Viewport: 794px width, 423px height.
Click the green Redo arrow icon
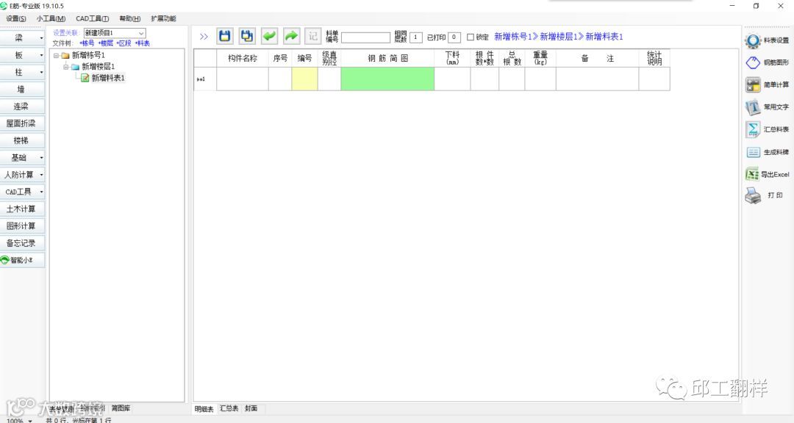(x=291, y=36)
